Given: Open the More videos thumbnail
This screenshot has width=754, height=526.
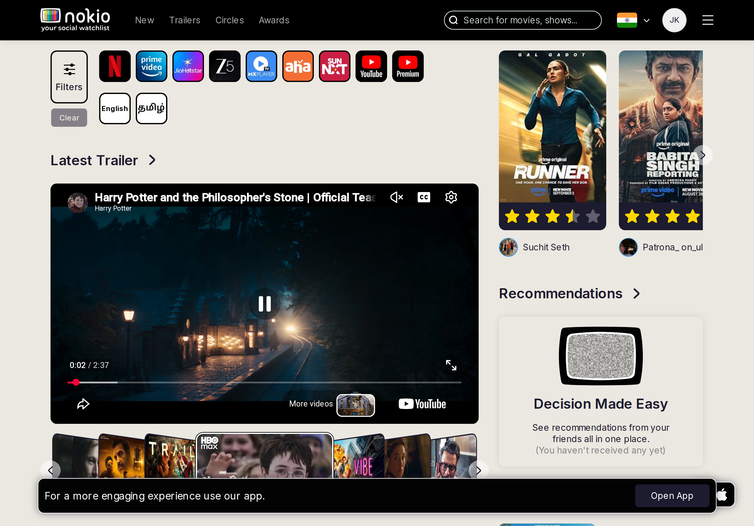Looking at the screenshot, I should pos(356,405).
